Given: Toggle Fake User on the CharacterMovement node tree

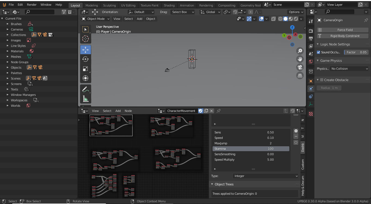Looking at the screenshot, I should (201, 111).
